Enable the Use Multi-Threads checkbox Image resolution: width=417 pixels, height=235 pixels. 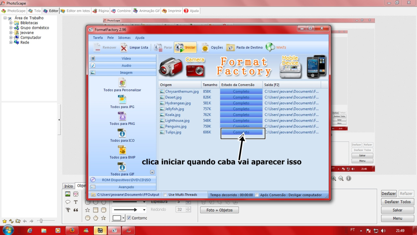coord(165,195)
